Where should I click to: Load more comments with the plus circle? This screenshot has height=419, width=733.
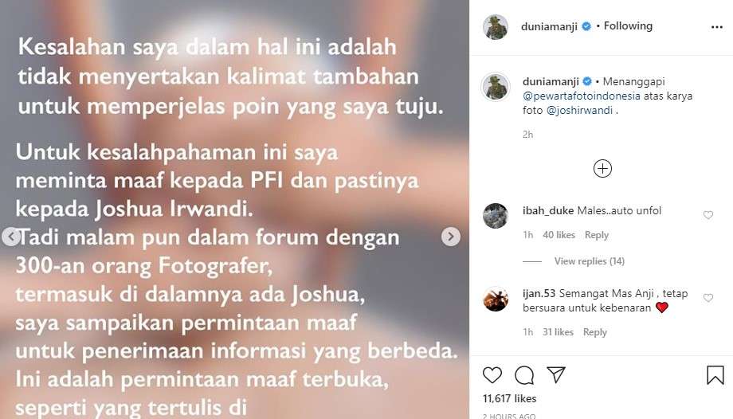[602, 168]
